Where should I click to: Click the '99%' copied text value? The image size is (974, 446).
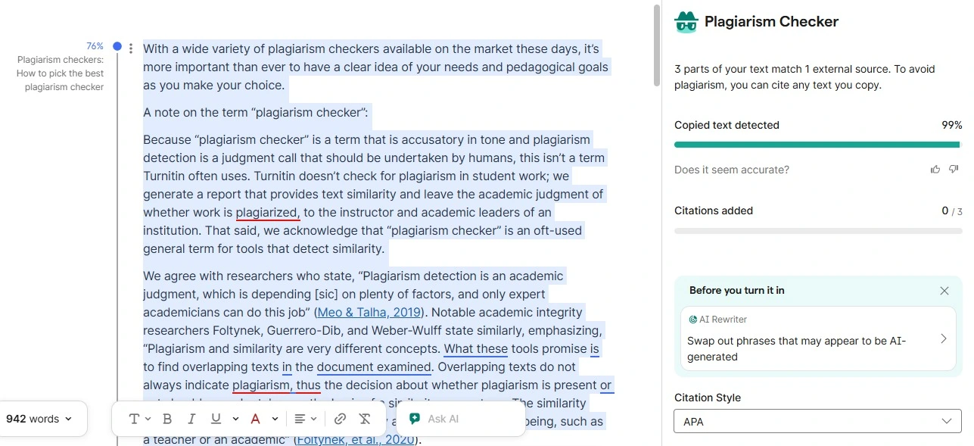(x=951, y=125)
